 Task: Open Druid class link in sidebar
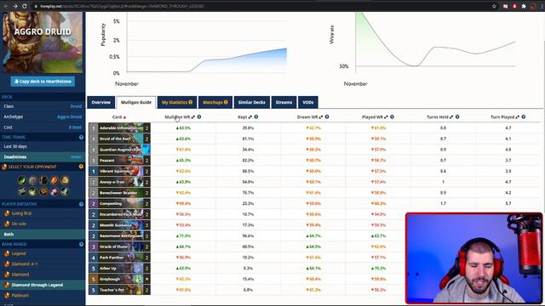pos(76,106)
